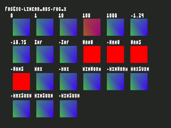
Task: Click the gradient swatch under Inf
Action: coord(45,54)
